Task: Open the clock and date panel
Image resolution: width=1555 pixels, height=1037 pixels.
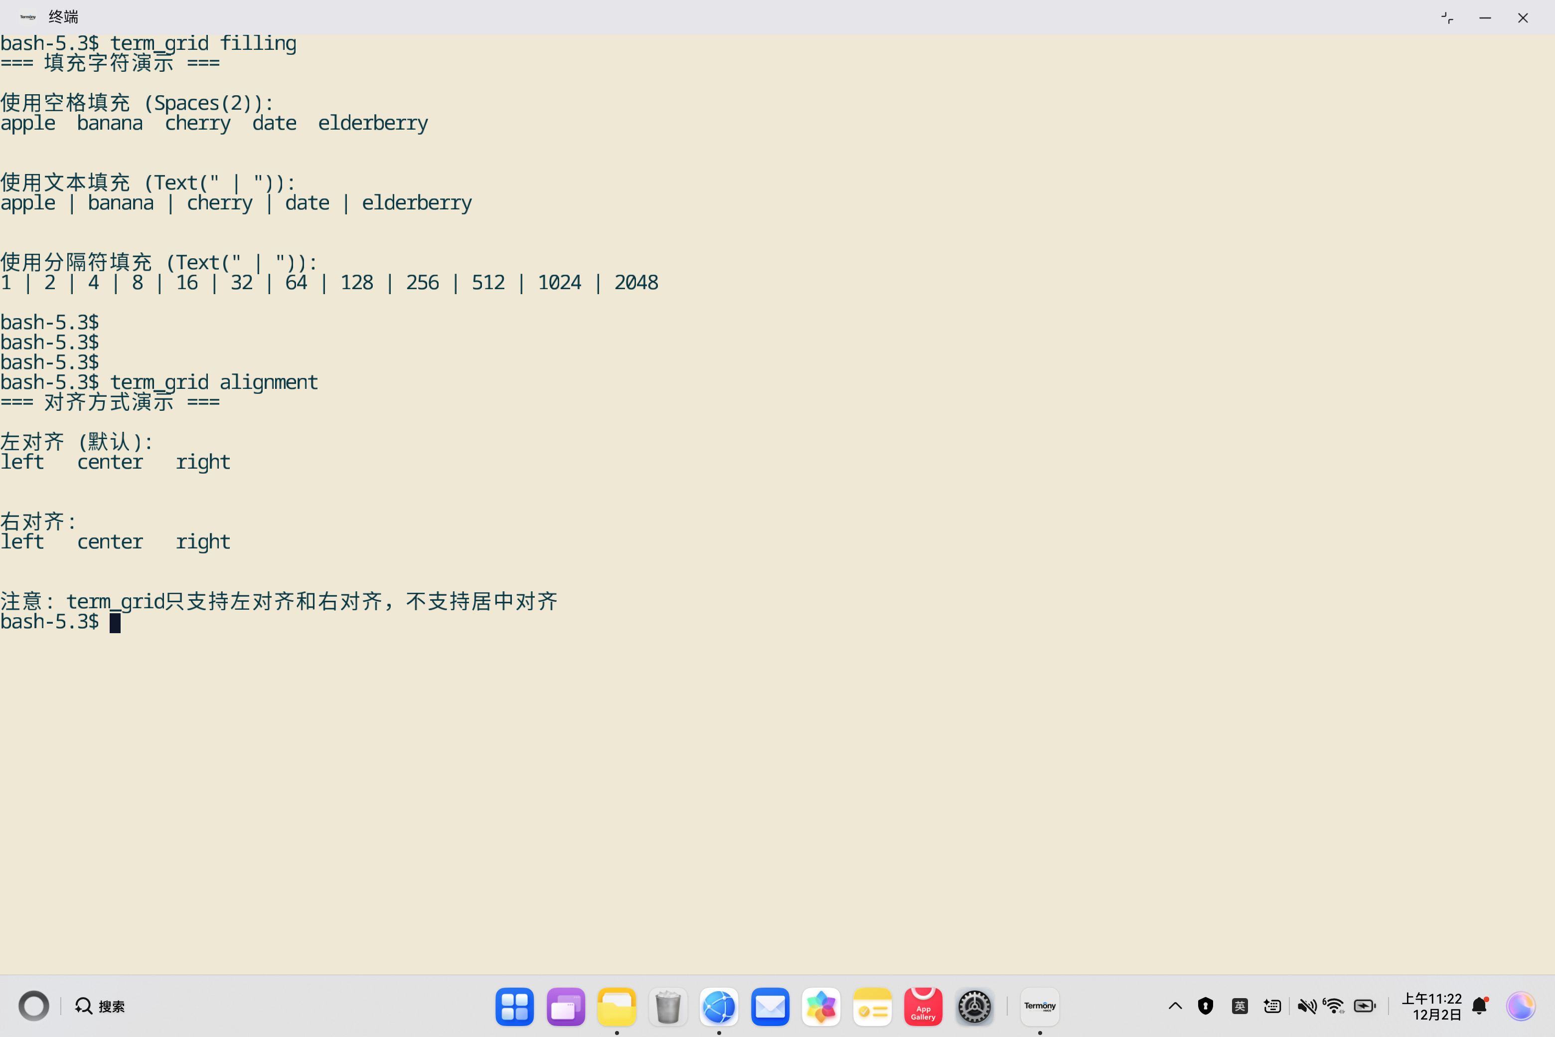Action: (x=1431, y=1007)
